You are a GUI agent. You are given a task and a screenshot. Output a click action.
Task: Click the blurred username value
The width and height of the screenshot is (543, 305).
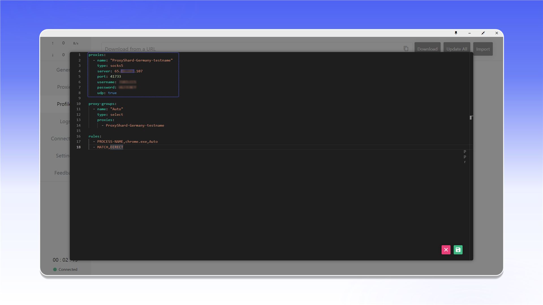(x=128, y=82)
